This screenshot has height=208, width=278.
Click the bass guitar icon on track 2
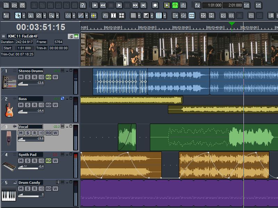point(9,110)
